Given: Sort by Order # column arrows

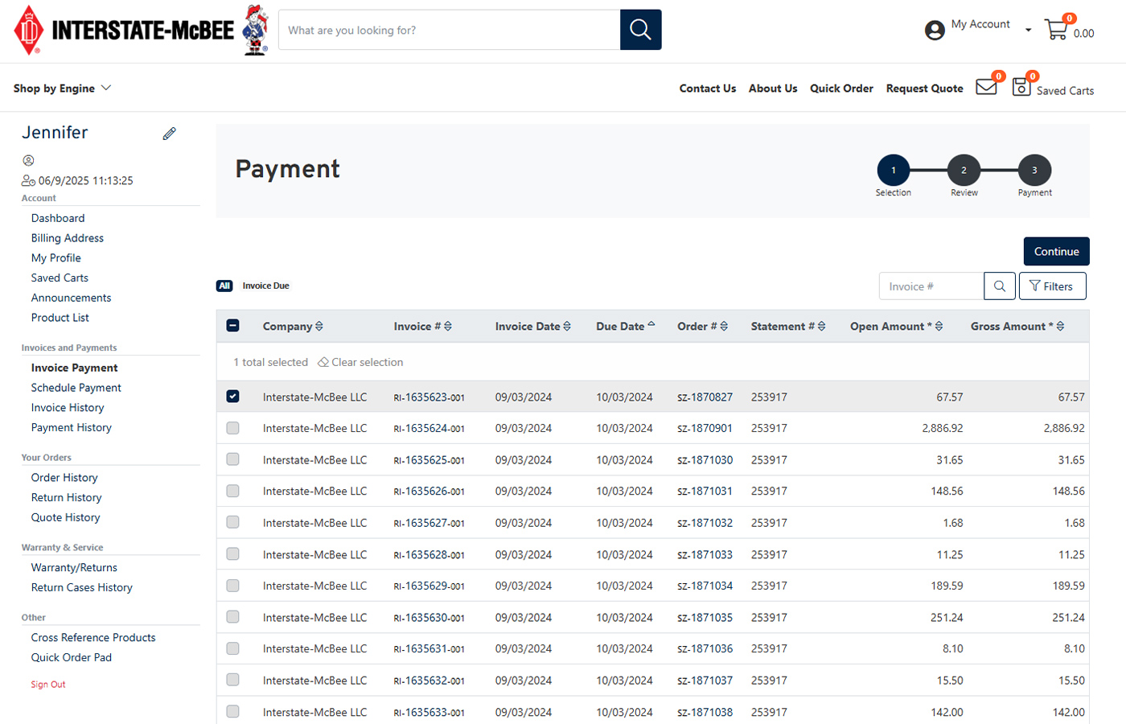Looking at the screenshot, I should [724, 327].
